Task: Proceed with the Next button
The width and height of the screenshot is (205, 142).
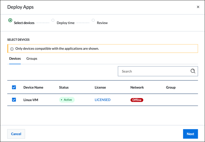Action: [190, 134]
